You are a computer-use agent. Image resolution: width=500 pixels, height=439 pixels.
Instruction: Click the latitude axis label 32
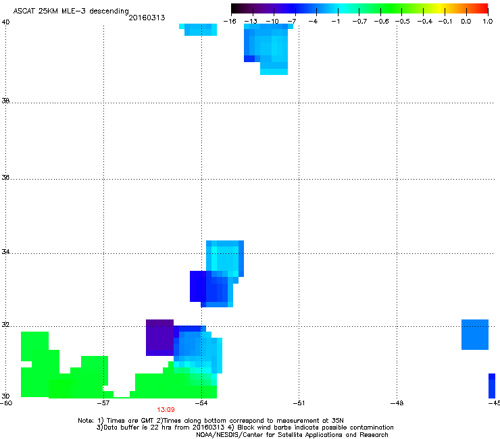tap(5, 325)
